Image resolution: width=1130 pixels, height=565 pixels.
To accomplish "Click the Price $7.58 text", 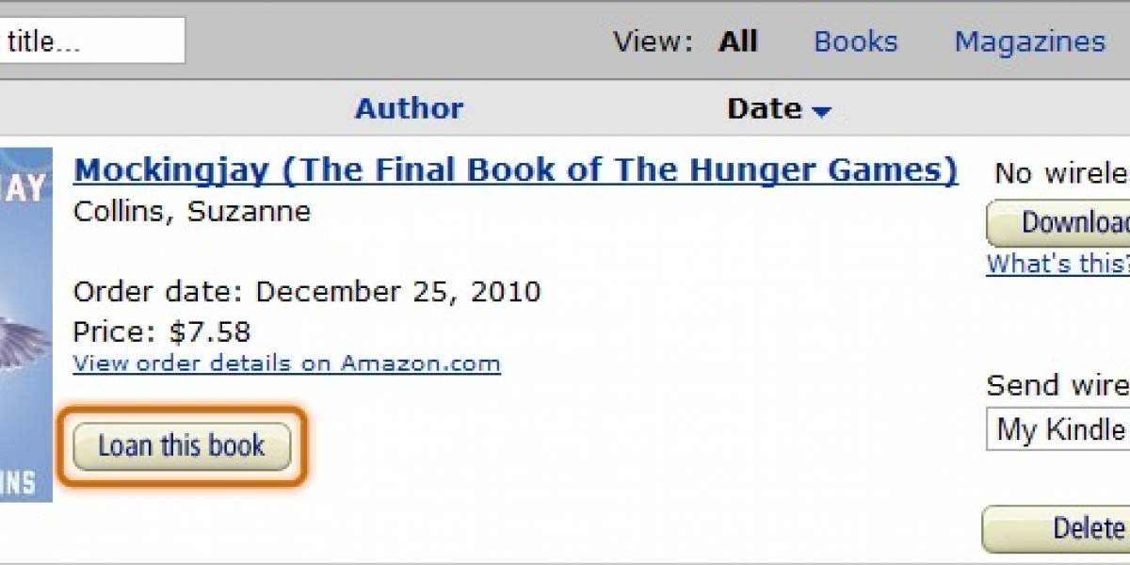I will 162,332.
